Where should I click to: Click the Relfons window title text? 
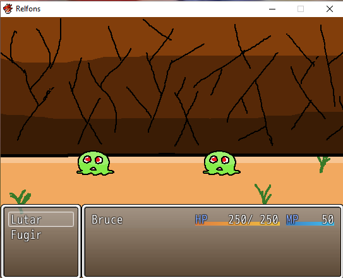tap(28, 9)
